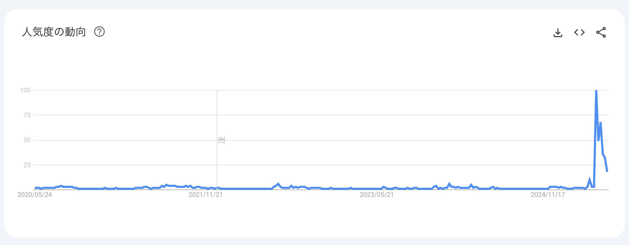Click the 50 y-axis label
This screenshot has width=629, height=245.
[27, 140]
